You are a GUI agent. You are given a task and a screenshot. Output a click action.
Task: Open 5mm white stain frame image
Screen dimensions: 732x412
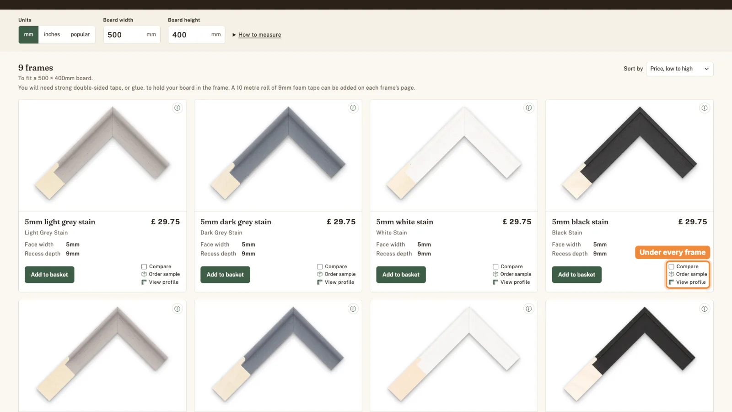point(454,156)
